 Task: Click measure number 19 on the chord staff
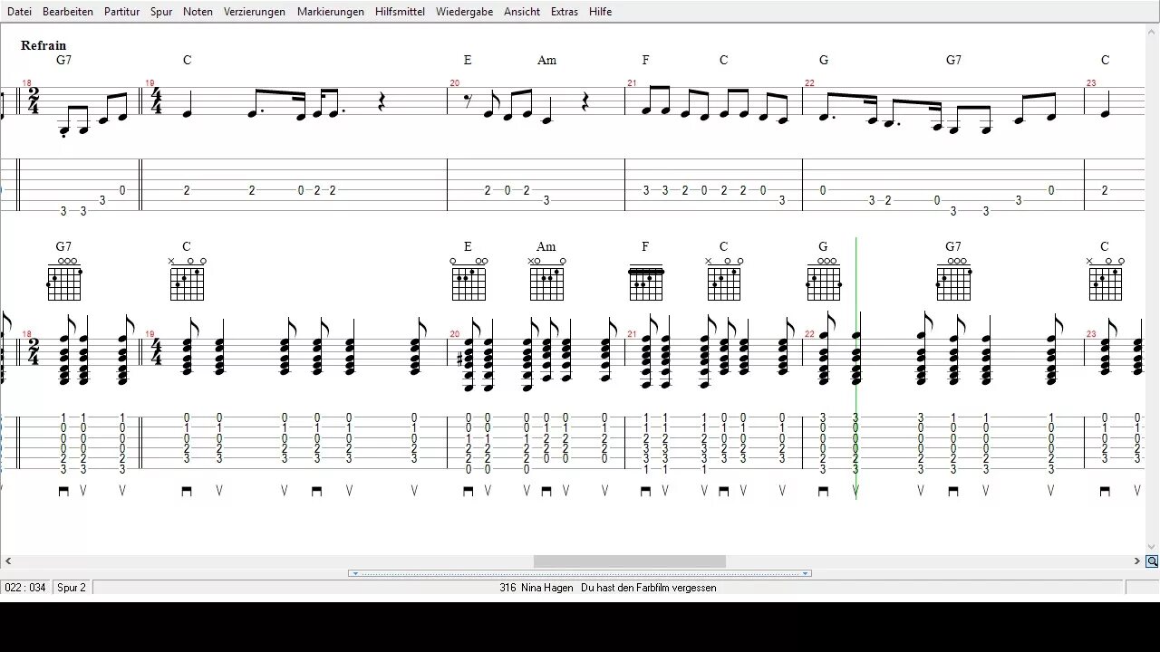[150, 334]
